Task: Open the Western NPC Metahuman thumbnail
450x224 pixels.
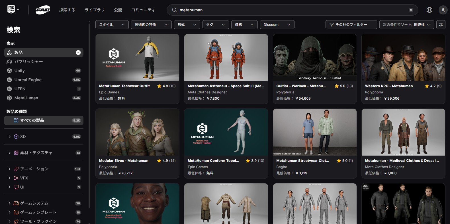Action: click(x=403, y=58)
